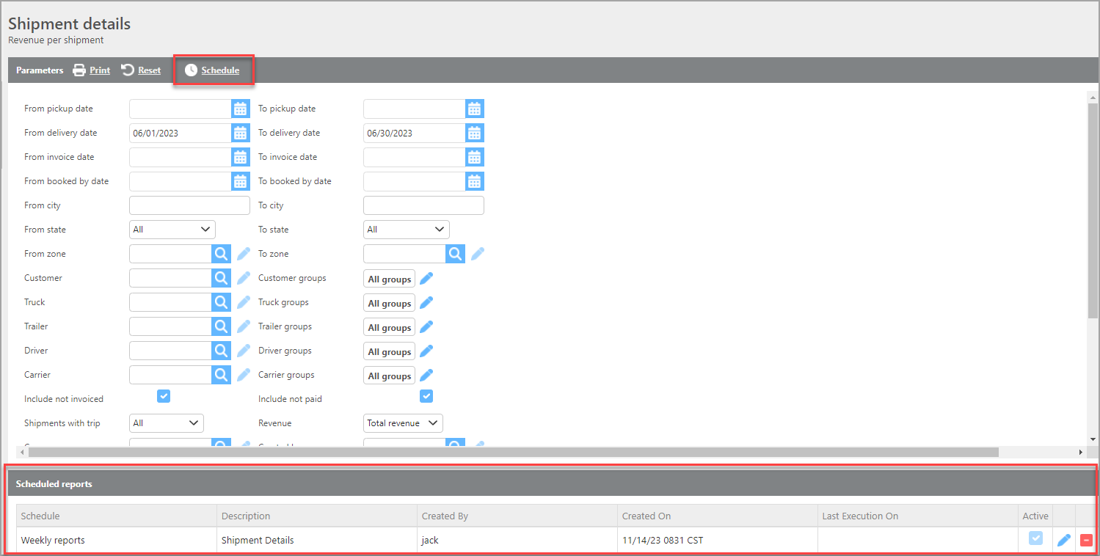This screenshot has height=556, width=1100.
Task: Toggle the Include not paid checkbox
Action: click(x=426, y=396)
